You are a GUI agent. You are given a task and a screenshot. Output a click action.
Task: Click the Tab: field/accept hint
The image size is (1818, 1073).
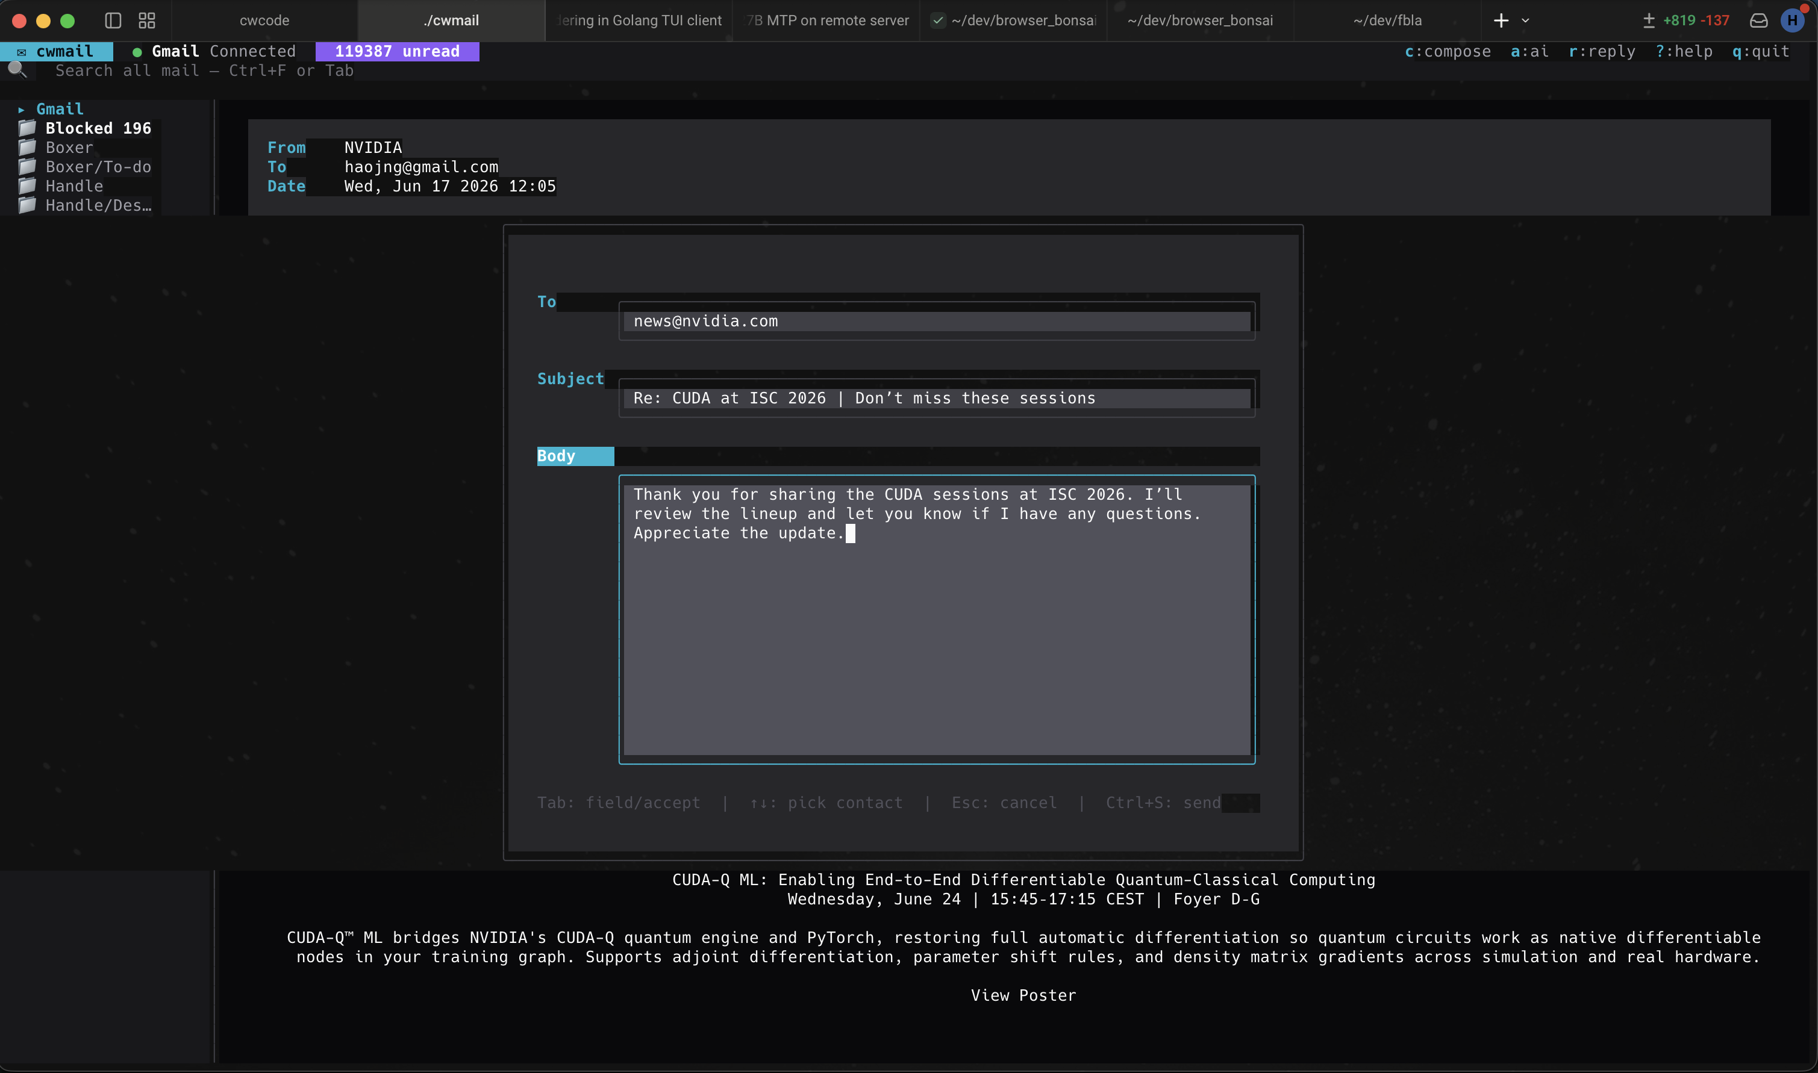pyautogui.click(x=618, y=803)
